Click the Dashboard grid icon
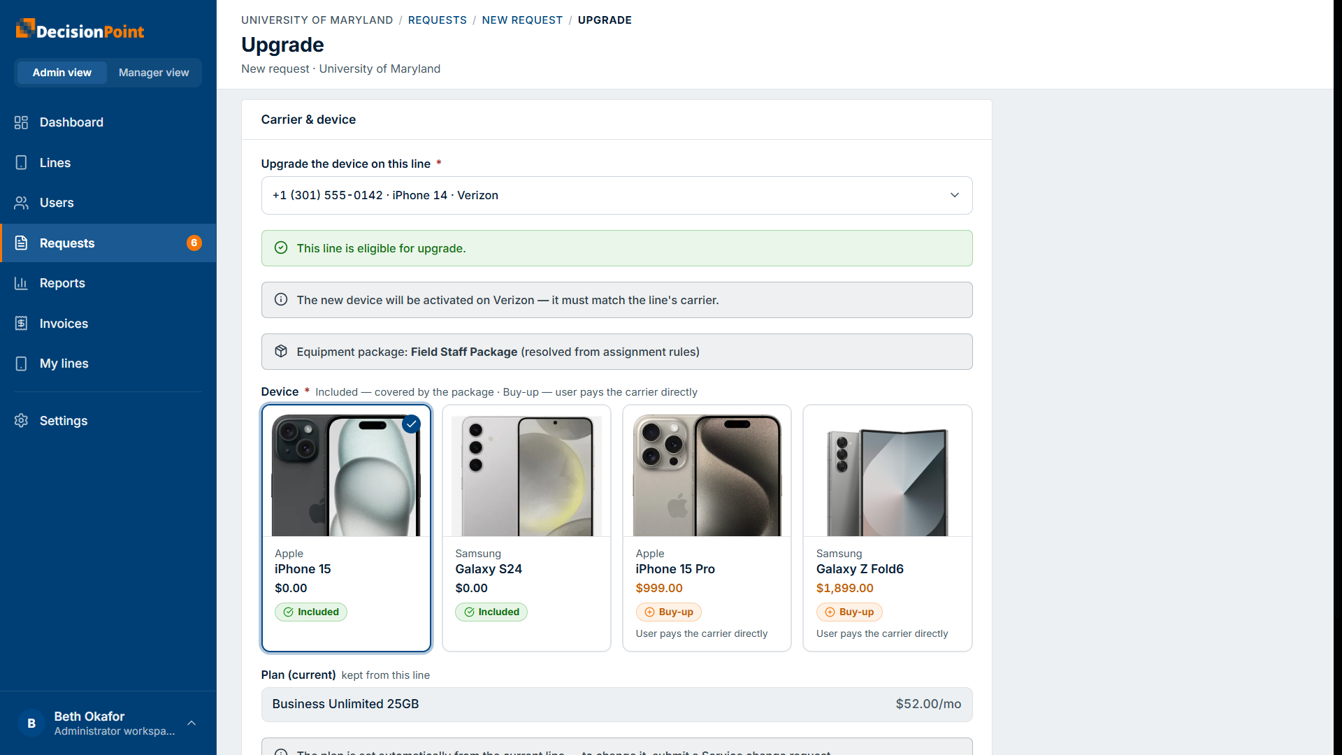 21,122
